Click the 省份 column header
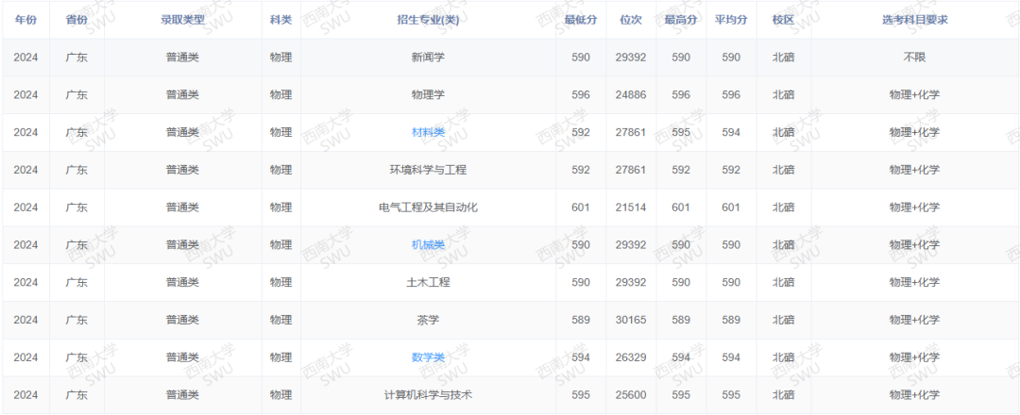1020x415 pixels. tap(76, 20)
